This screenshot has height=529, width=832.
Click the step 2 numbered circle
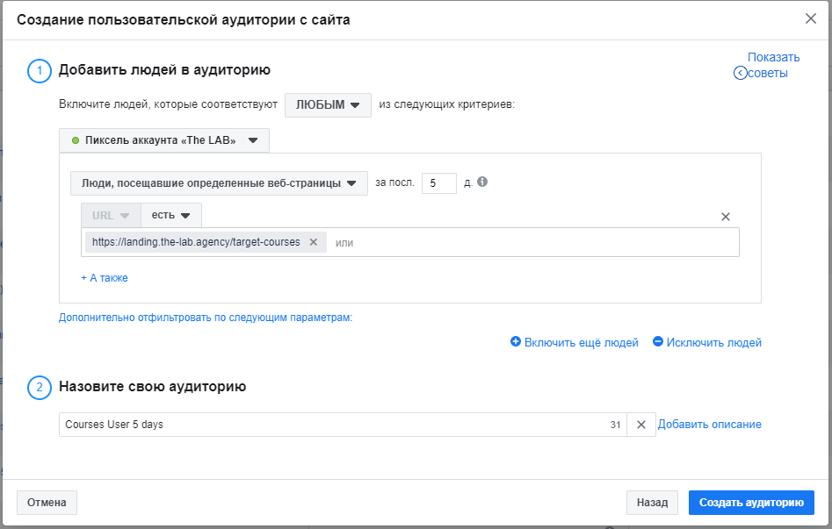(x=39, y=388)
